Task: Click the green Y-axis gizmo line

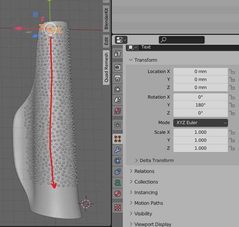Action: coord(50,11)
